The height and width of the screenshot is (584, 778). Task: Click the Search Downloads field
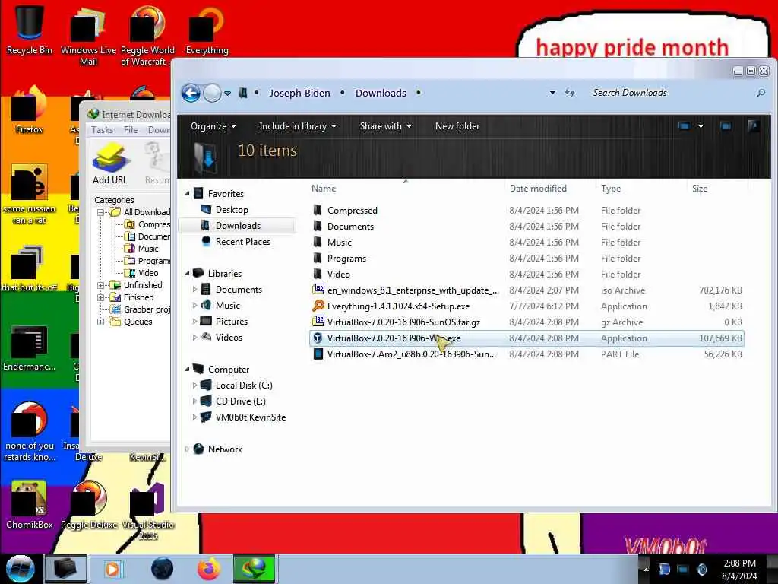pos(671,93)
